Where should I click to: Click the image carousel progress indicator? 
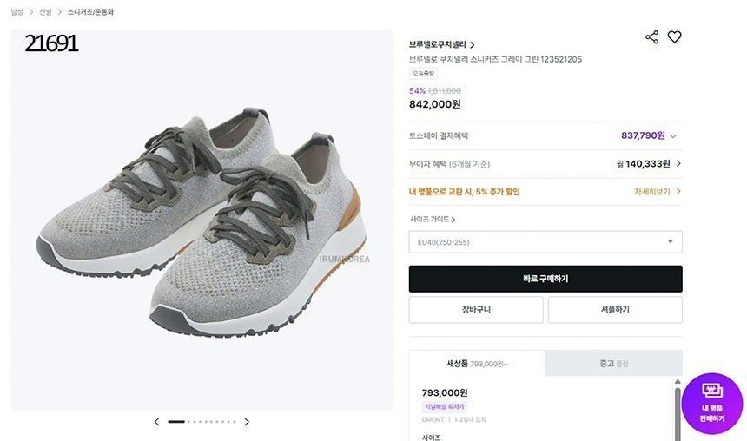(202, 422)
